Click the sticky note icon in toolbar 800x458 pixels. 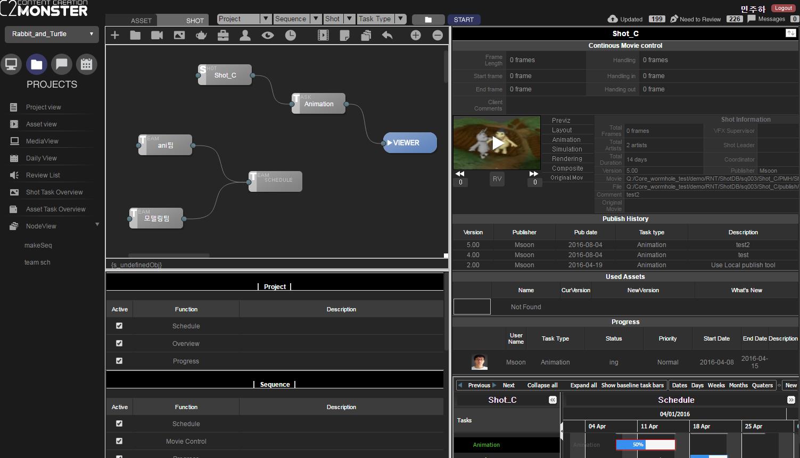344,35
